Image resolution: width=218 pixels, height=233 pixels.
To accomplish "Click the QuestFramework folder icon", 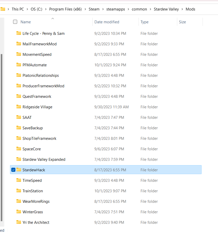I will coord(19,96).
